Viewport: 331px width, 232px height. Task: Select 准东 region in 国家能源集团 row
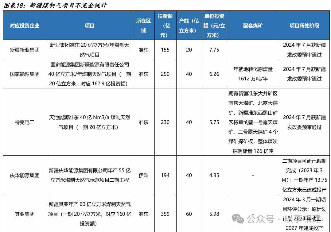(x=144, y=74)
